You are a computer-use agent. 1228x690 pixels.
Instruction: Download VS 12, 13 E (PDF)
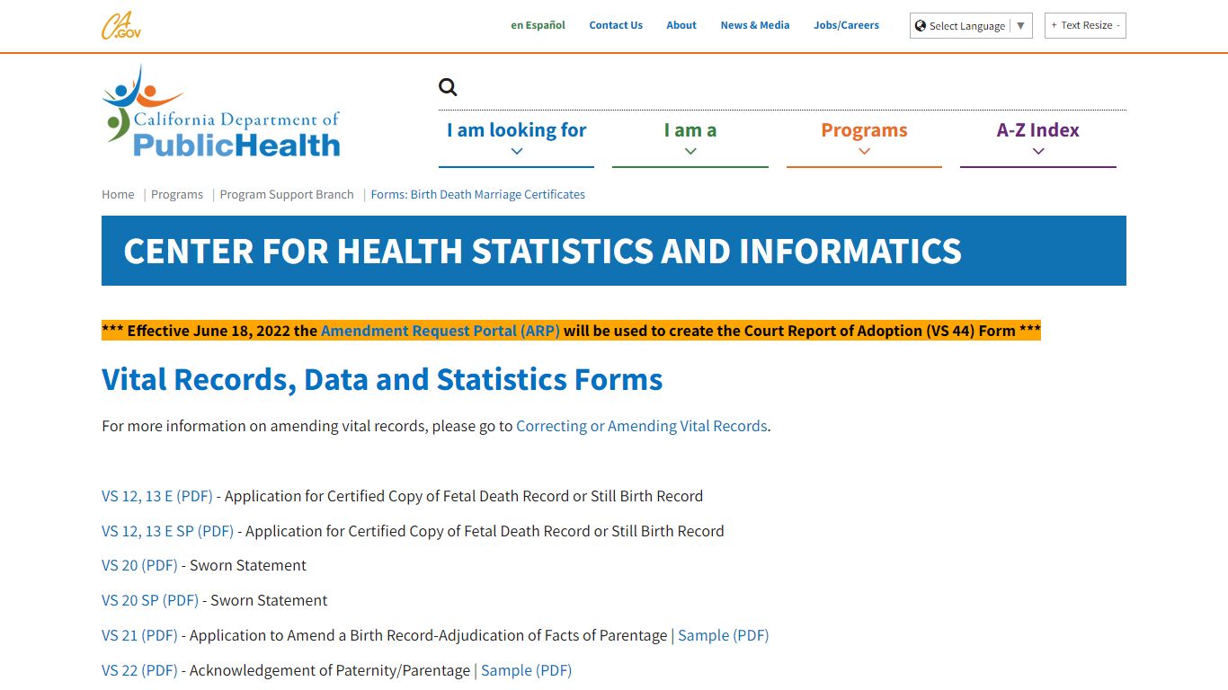157,496
